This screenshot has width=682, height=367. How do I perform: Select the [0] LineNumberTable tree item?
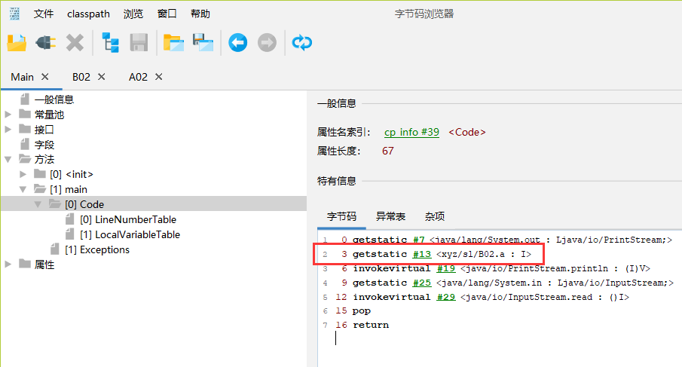128,219
